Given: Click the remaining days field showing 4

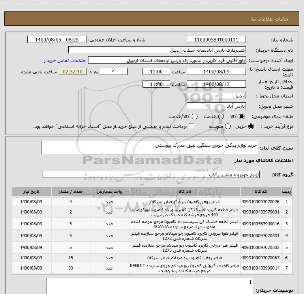Looking at the screenshot, I should coord(114,71).
